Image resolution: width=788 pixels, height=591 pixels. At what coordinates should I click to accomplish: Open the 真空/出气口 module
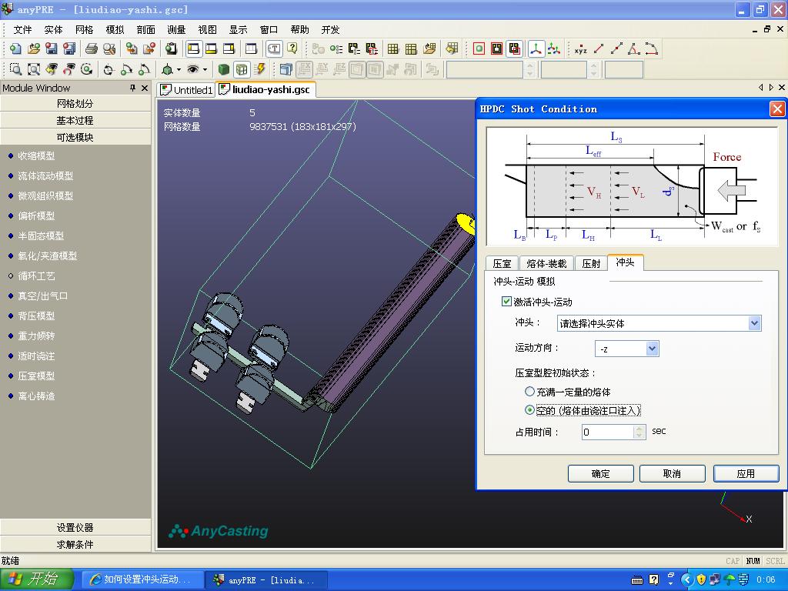[x=43, y=296]
